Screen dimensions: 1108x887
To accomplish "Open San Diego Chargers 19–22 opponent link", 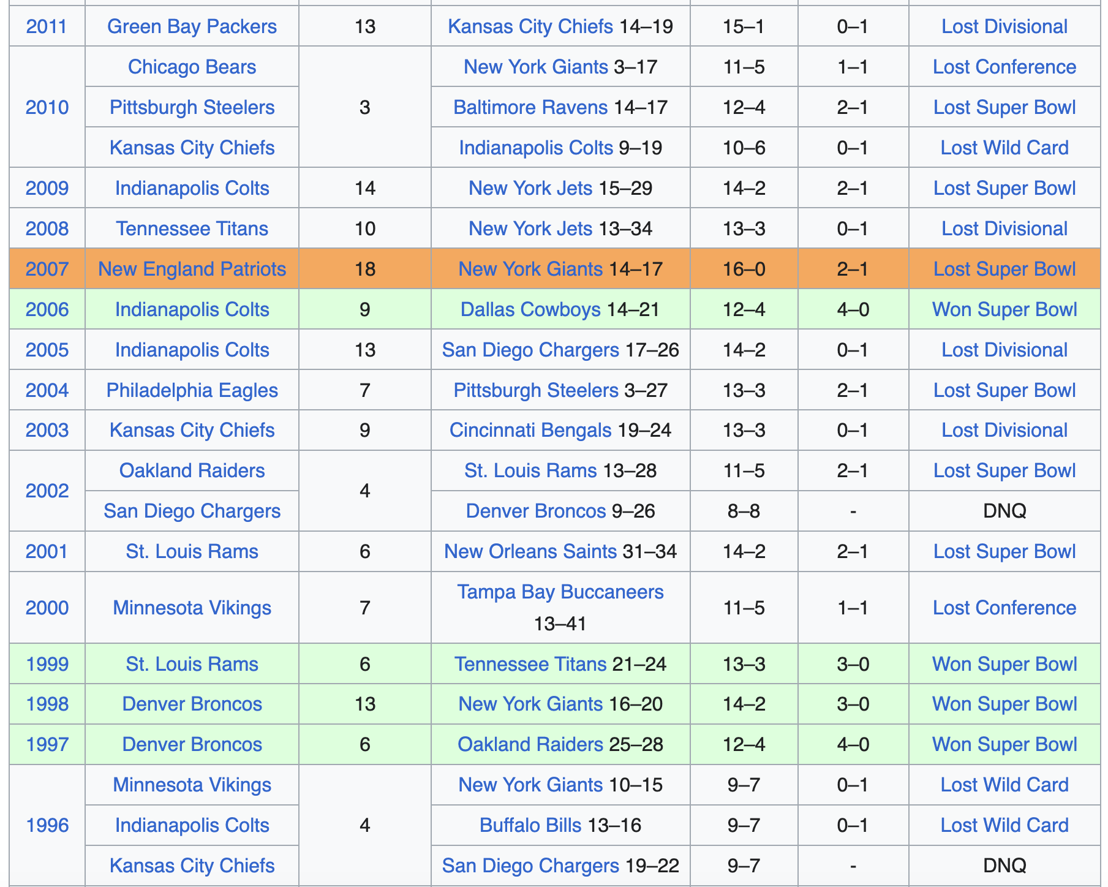I will [530, 866].
